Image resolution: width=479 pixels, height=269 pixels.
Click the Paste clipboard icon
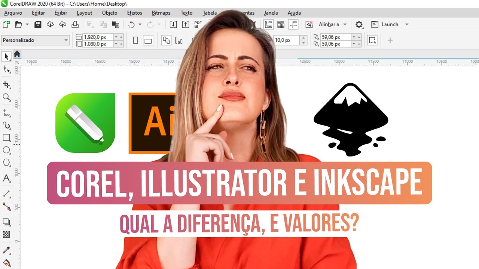[x=116, y=24]
